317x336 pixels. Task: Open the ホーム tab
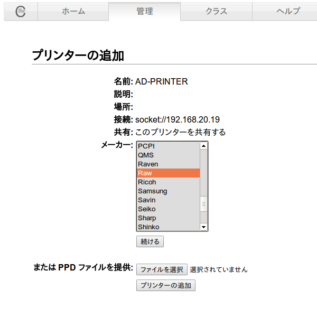tap(73, 11)
